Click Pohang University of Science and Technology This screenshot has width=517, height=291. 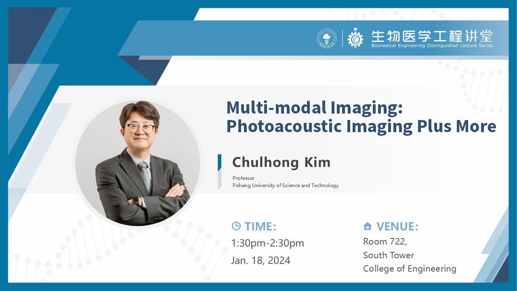(286, 186)
